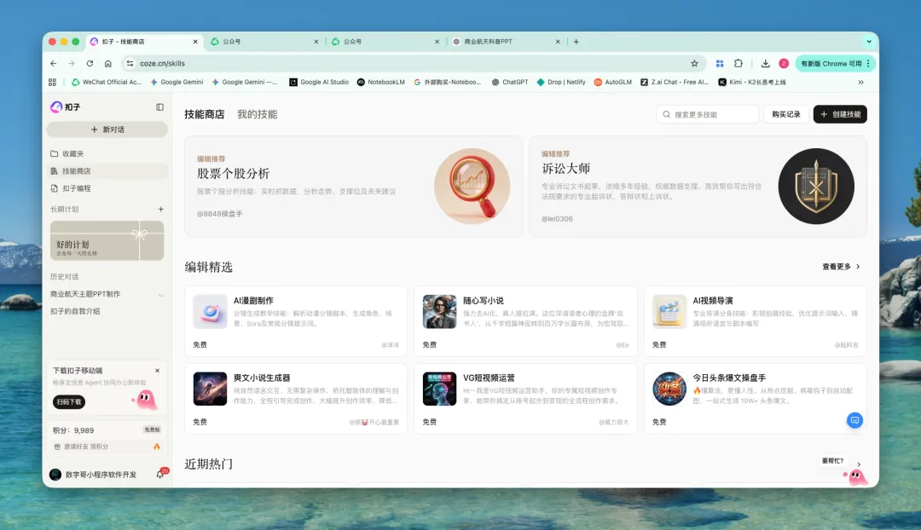The image size is (921, 530).
Task: Go forward in browser history
Action: [71, 63]
